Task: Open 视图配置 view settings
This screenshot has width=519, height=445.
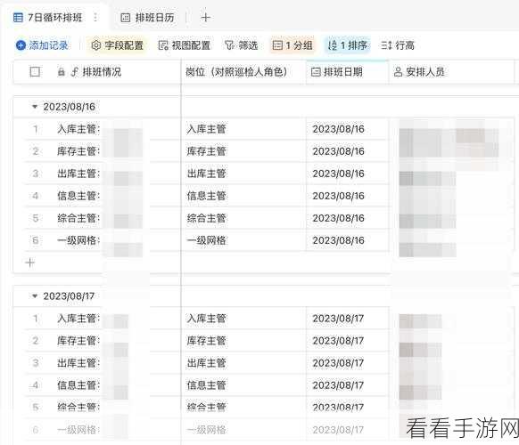Action: point(185,45)
